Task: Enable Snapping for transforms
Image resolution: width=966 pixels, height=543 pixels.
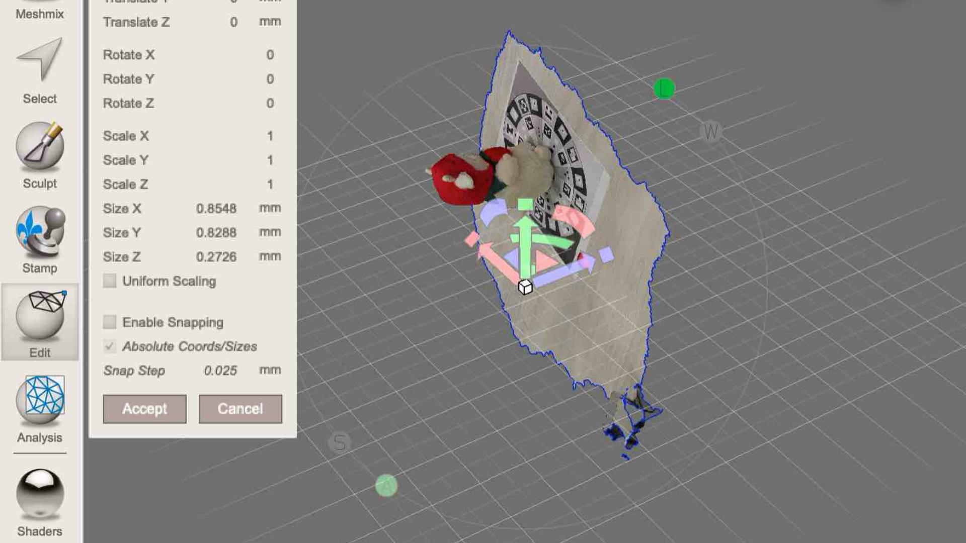Action: (109, 322)
